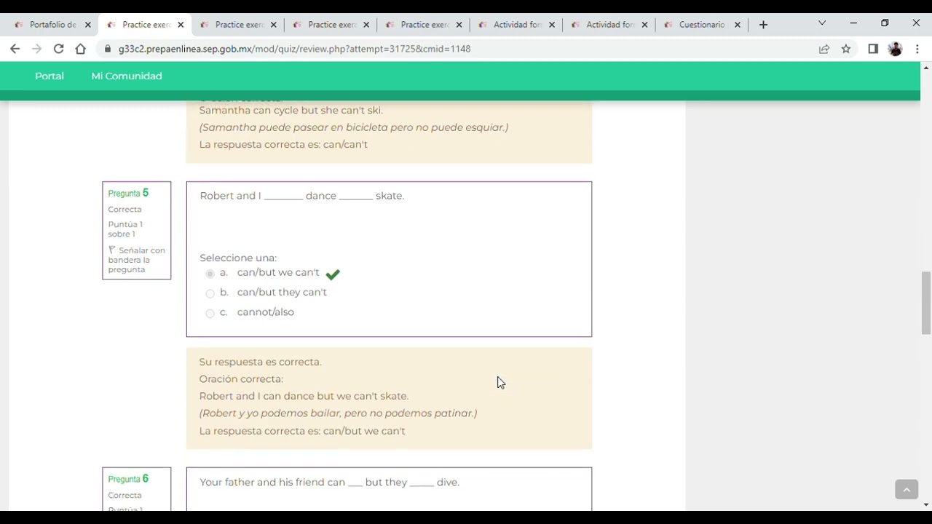Viewport: 932px width, 524px height.
Task: Click the address bar URL field
Action: (294, 49)
